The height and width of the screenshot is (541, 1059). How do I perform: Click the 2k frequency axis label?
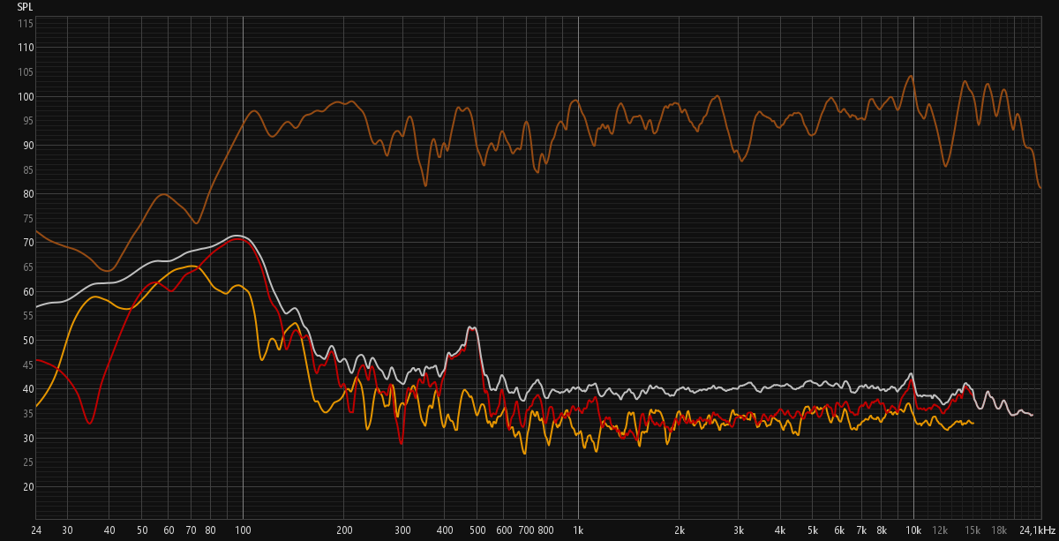680,530
